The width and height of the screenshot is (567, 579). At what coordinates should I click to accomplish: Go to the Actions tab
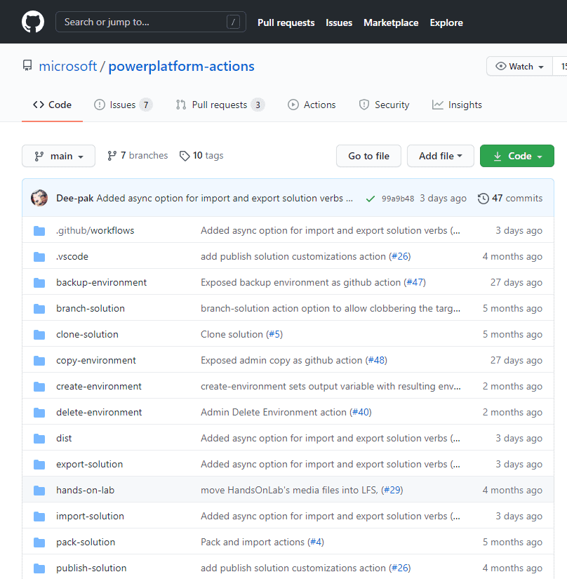click(312, 105)
